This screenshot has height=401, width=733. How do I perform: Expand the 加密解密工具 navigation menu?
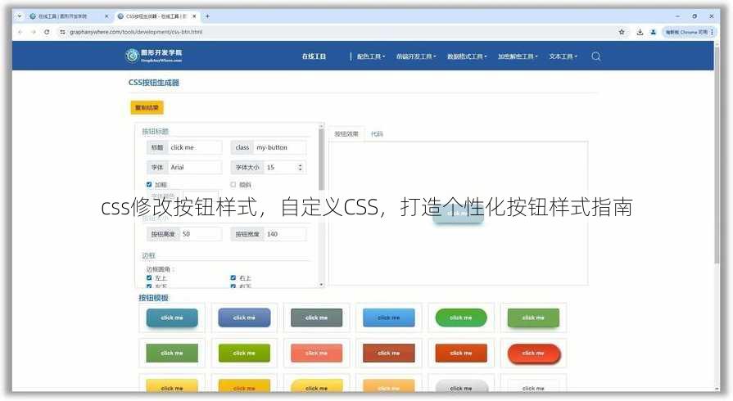[x=518, y=56]
